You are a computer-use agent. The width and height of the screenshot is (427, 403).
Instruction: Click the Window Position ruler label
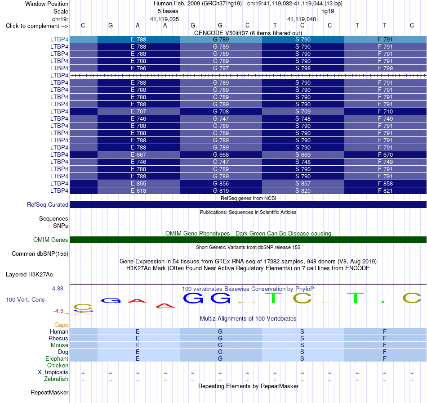pos(47,4)
